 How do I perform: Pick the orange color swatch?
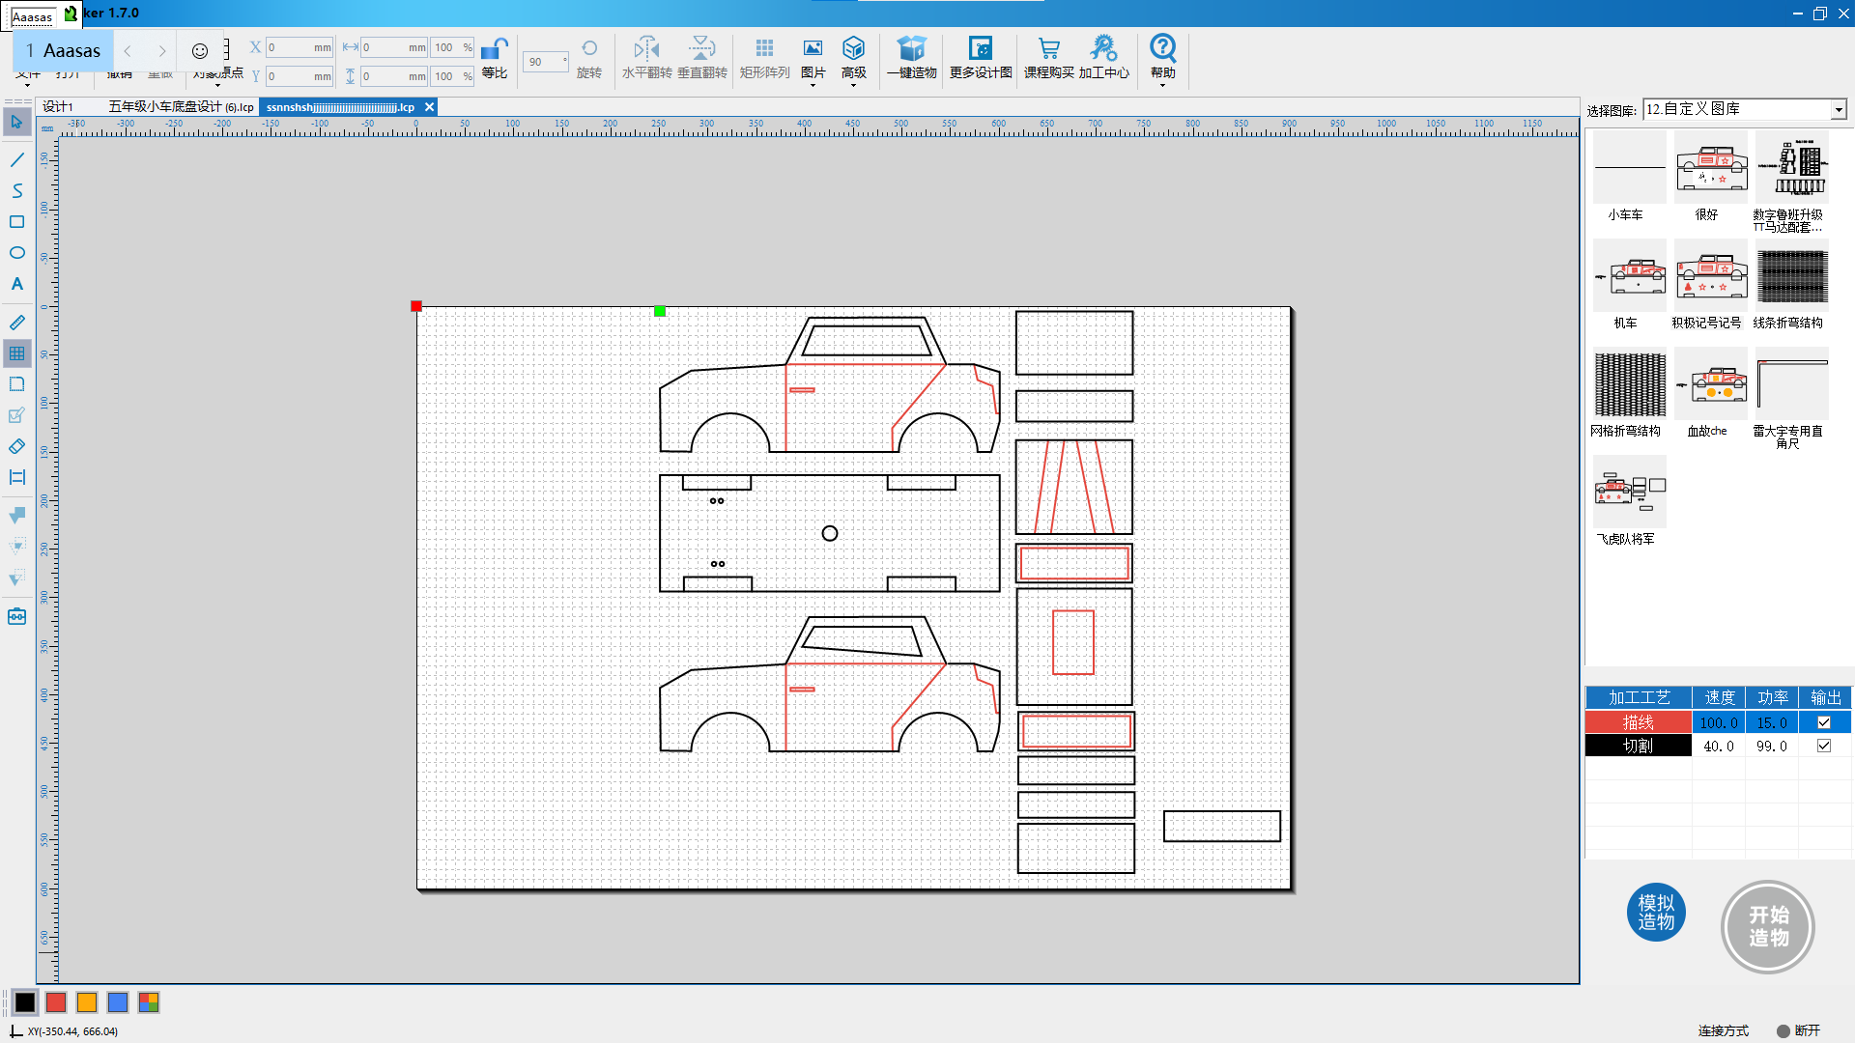pyautogui.click(x=87, y=1002)
